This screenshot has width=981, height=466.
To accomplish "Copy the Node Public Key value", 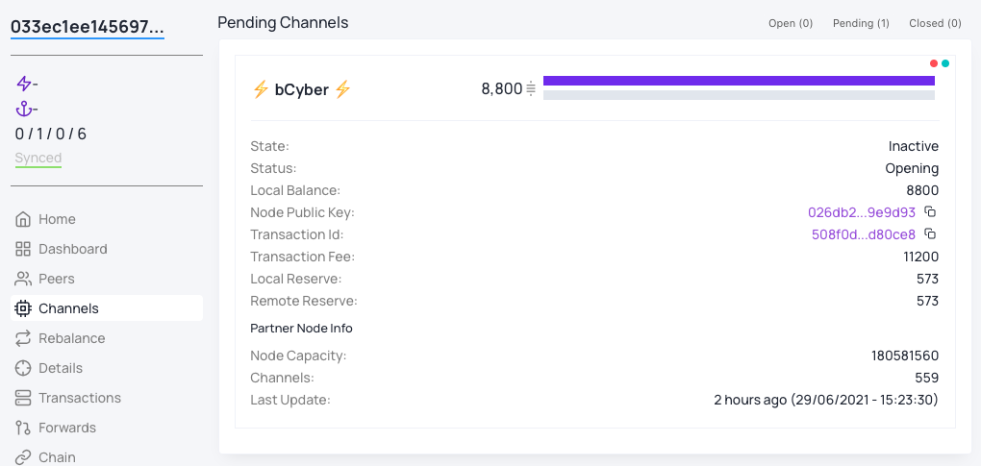I will click(x=930, y=211).
